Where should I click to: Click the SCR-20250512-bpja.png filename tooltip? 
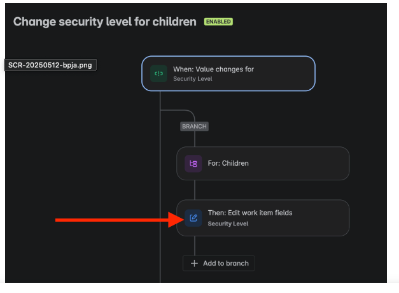(x=50, y=65)
